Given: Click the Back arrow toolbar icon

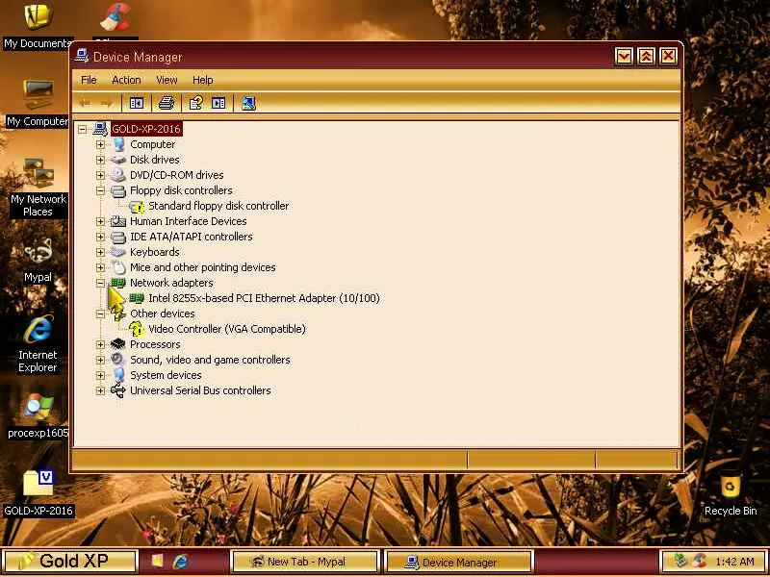Looking at the screenshot, I should click(x=86, y=103).
